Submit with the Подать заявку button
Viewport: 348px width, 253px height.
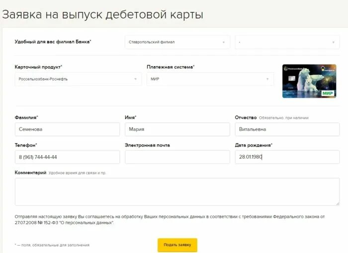point(177,245)
